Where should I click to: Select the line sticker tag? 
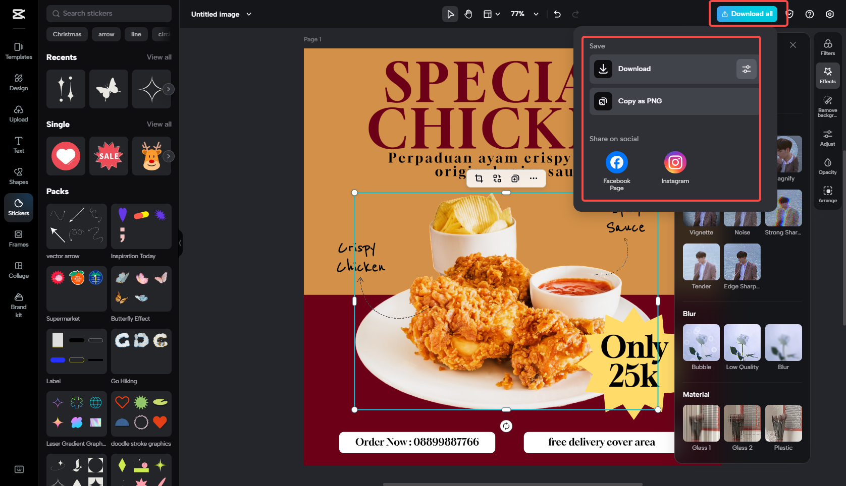(x=136, y=34)
